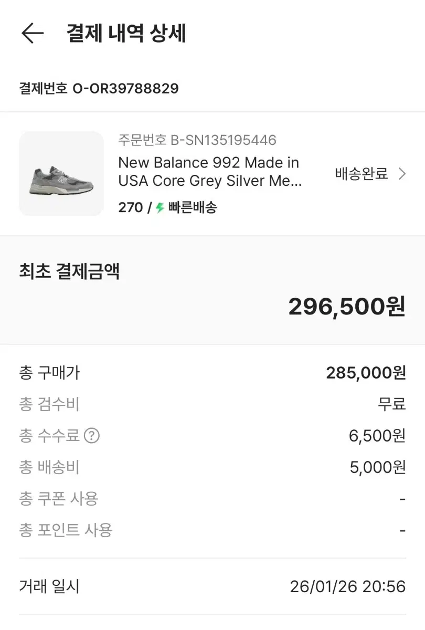Click the 결제 내역 상세 page title
This screenshot has width=425, height=630.
126,34
